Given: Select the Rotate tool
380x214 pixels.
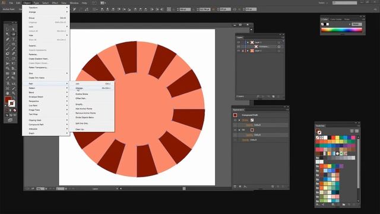Looking at the screenshot, I should 8,59.
